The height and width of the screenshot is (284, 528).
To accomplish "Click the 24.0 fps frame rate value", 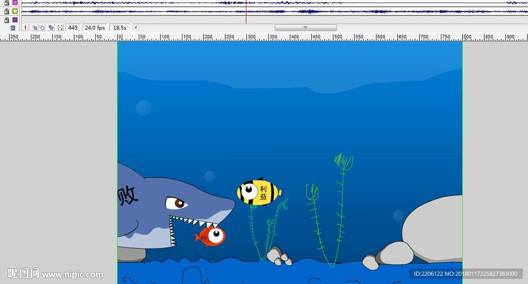I will pyautogui.click(x=95, y=28).
